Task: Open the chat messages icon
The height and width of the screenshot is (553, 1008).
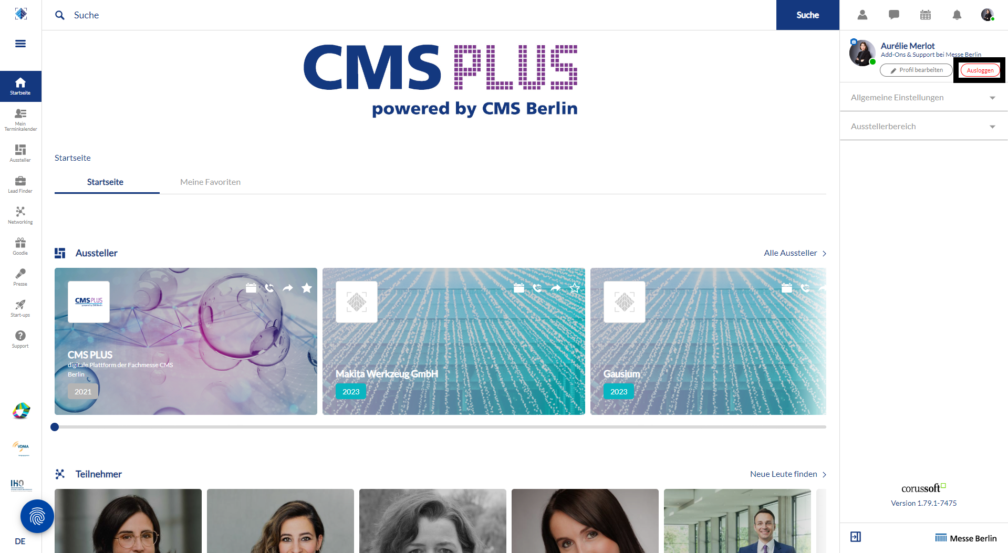Action: click(894, 15)
